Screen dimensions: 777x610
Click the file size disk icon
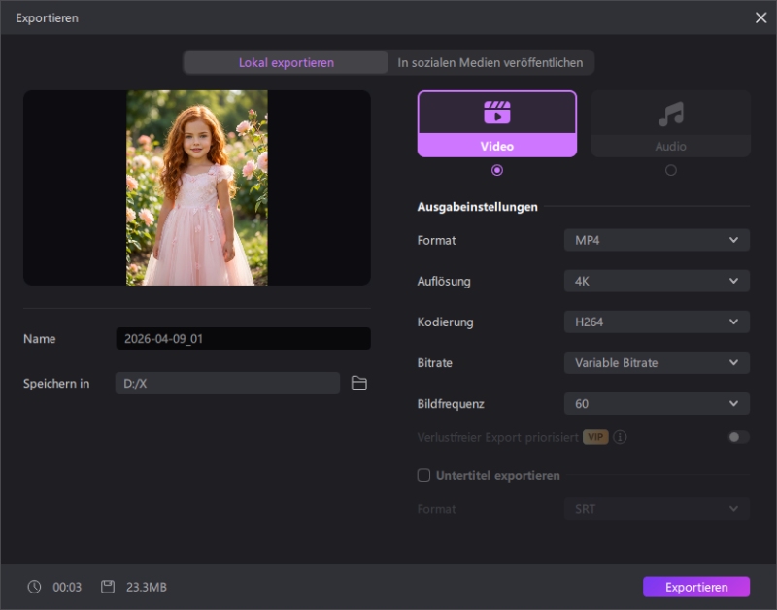(x=108, y=587)
